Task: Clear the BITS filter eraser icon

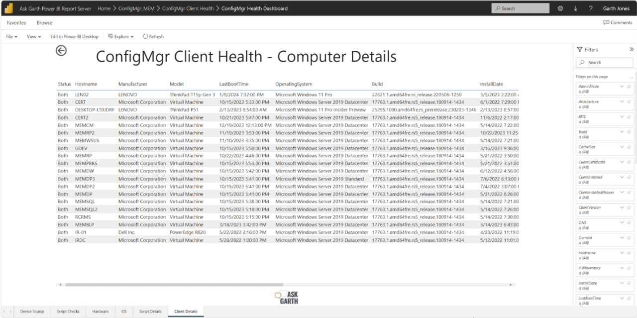Action: tap(629, 116)
